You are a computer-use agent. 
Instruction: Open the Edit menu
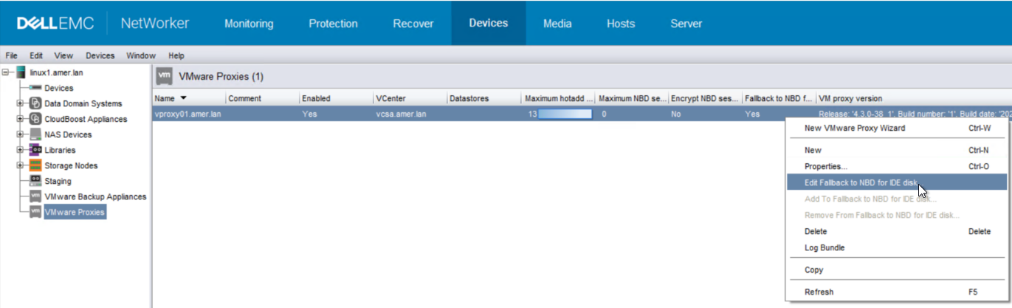point(36,55)
